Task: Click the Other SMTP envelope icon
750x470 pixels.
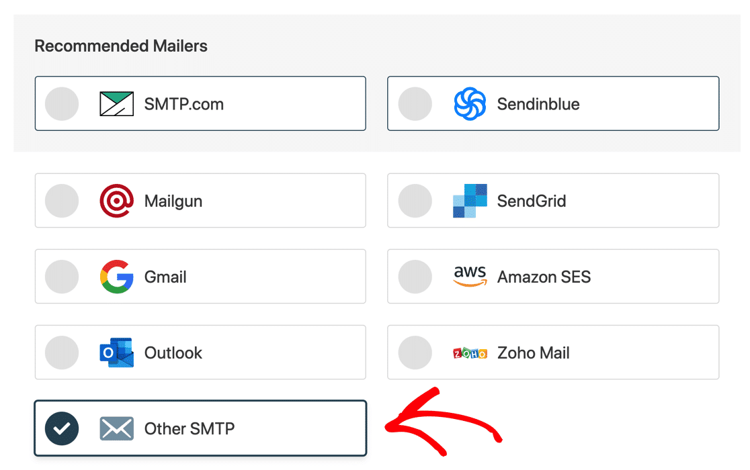Action: point(116,428)
